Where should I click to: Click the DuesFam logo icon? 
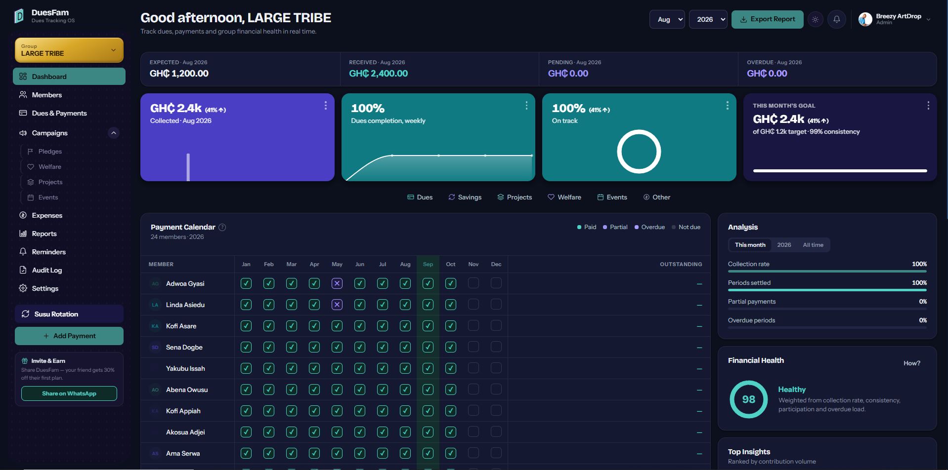pyautogui.click(x=19, y=16)
